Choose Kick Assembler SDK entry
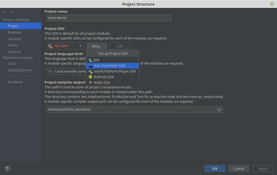Viewport: 277px width, 175px height. pyautogui.click(x=112, y=66)
